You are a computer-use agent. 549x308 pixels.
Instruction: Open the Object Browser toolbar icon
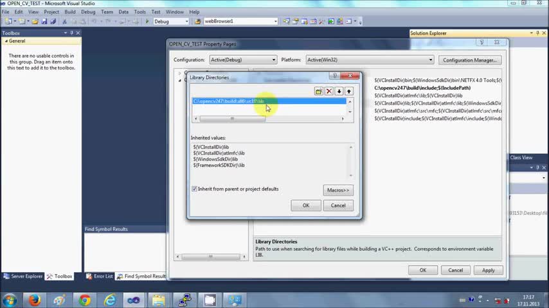313,21
